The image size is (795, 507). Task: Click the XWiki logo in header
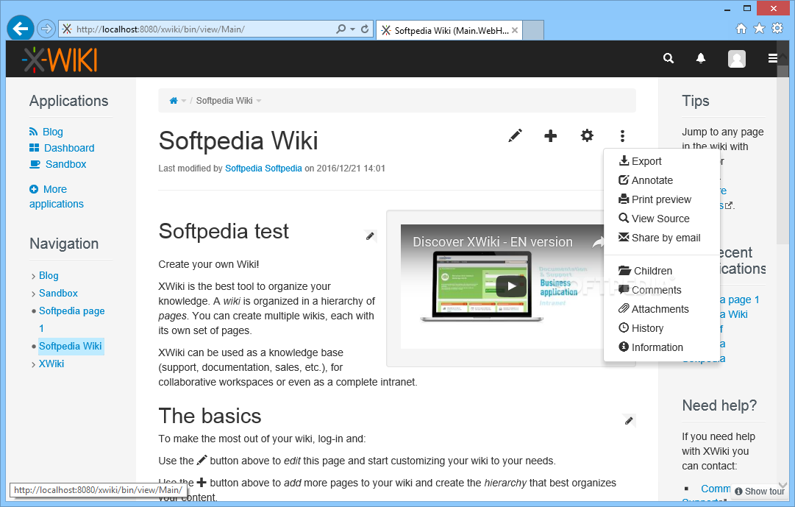pos(60,60)
